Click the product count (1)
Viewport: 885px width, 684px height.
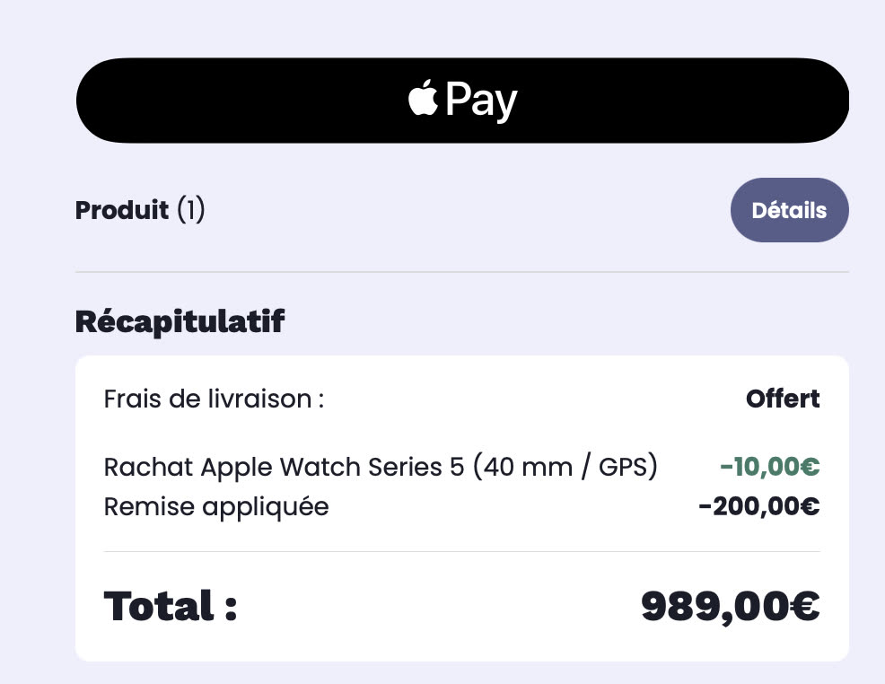coord(190,210)
